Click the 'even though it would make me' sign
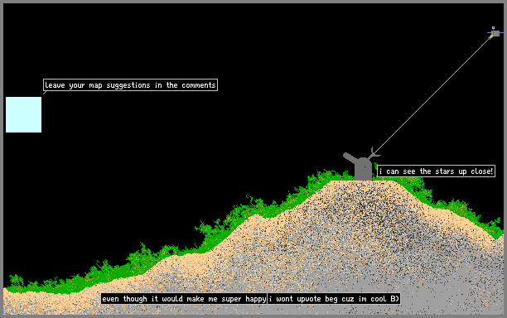Screen dimensions: 507x318 click(184, 299)
